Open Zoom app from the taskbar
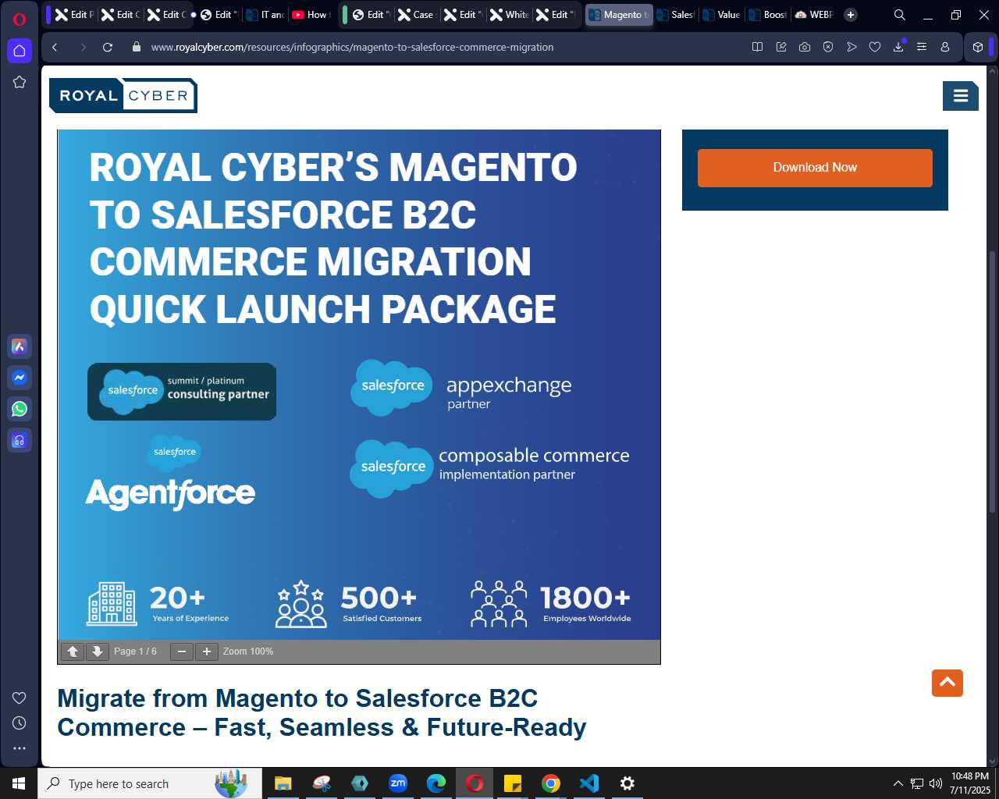Image resolution: width=999 pixels, height=799 pixels. (x=398, y=783)
